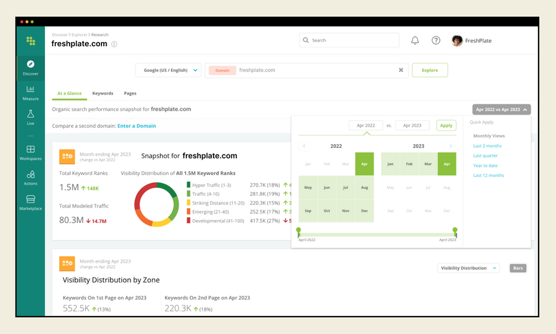Click the search magnifier icon
The image size is (556, 334).
(306, 40)
